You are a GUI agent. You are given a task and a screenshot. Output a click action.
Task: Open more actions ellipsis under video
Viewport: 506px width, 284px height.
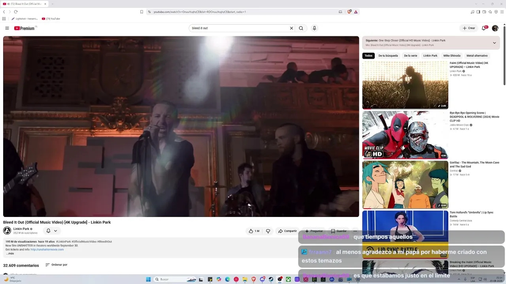click(x=355, y=231)
